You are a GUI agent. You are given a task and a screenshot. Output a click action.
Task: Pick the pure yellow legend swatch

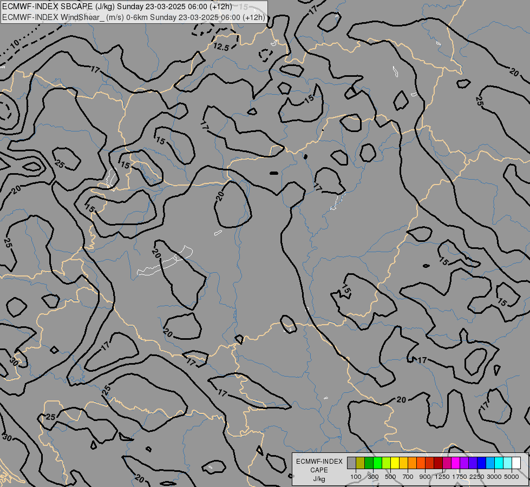(395, 463)
